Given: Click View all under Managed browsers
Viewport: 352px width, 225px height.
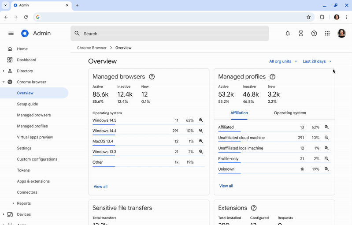Looking at the screenshot, I should (100, 186).
